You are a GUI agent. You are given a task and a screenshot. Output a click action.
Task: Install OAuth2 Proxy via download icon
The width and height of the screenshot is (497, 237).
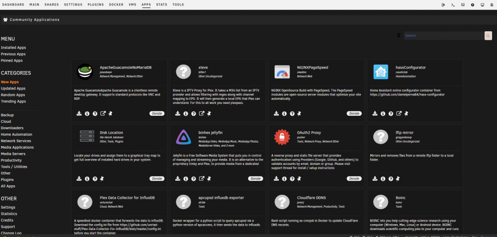coord(276,179)
